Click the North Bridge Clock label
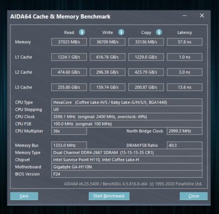The width and height of the screenshot is (219, 214). pos(145,131)
